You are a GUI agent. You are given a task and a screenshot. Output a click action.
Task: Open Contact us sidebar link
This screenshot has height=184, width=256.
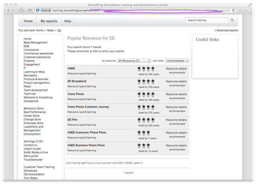pos(30,145)
